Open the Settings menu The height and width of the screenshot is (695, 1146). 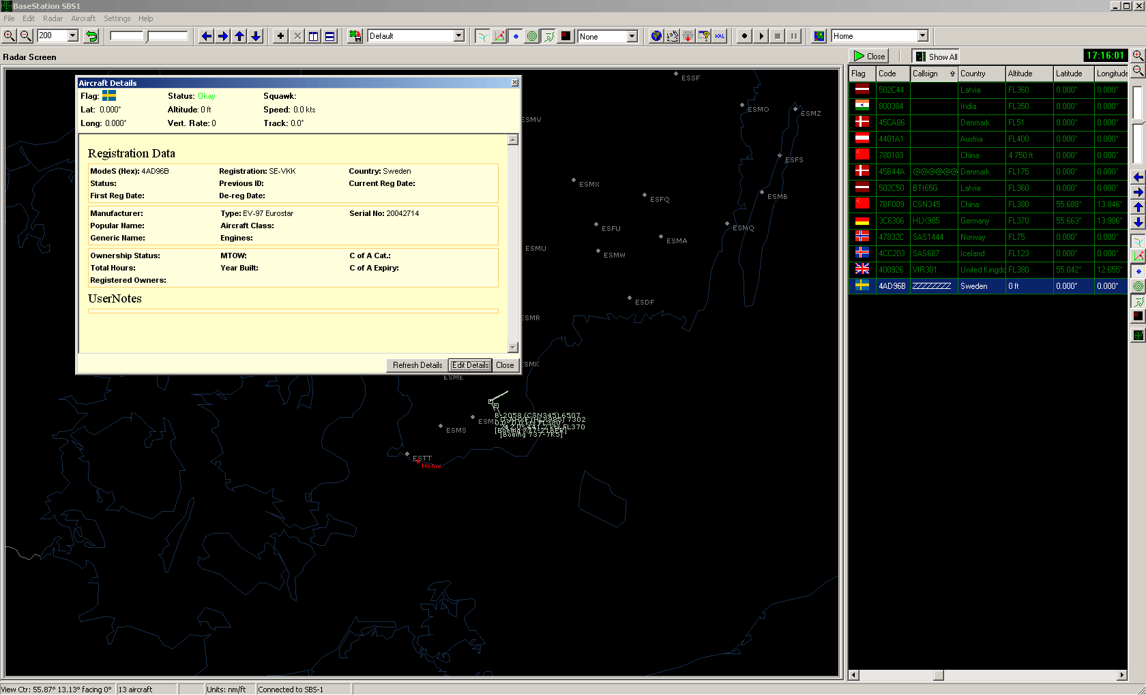(117, 18)
